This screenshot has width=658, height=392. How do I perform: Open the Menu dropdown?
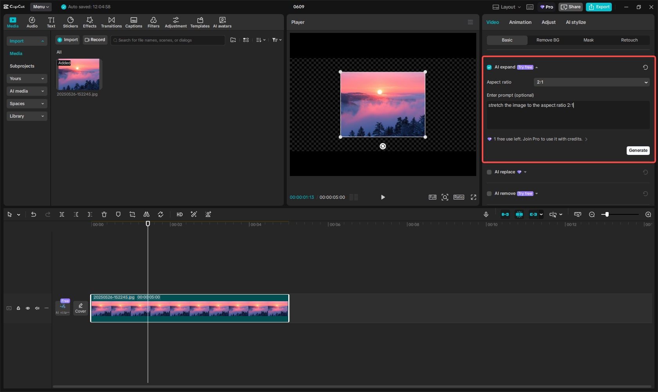tap(41, 7)
